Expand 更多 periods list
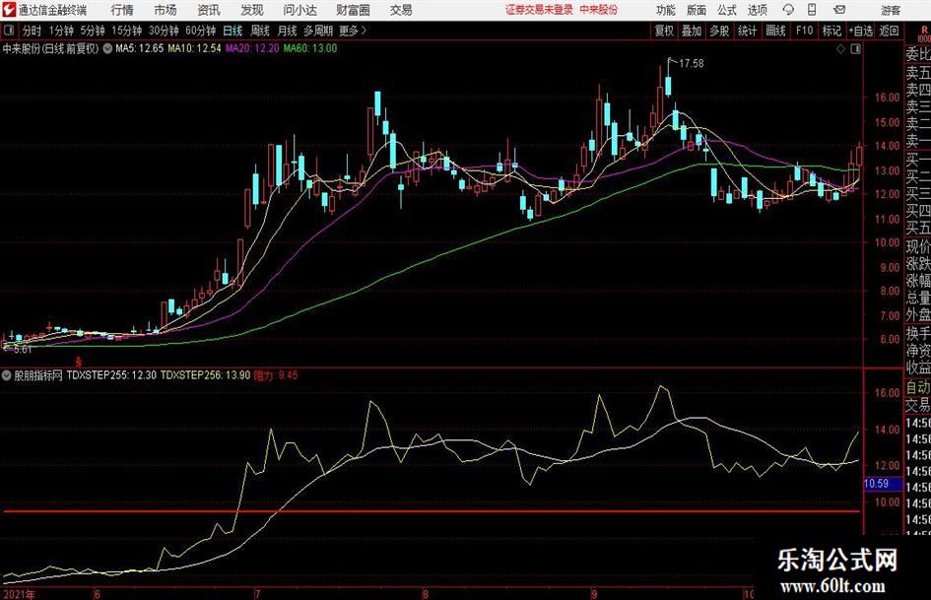The width and height of the screenshot is (931, 600). (353, 31)
